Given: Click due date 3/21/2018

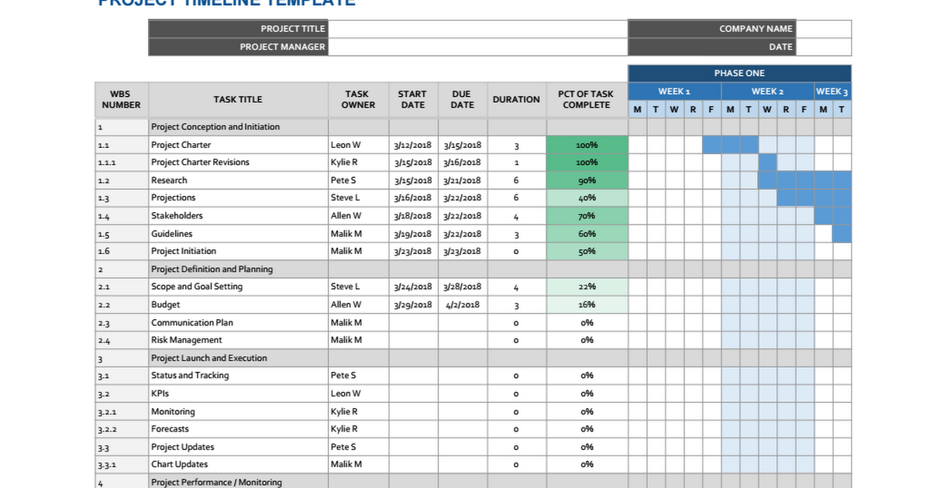Looking at the screenshot, I should click(462, 180).
